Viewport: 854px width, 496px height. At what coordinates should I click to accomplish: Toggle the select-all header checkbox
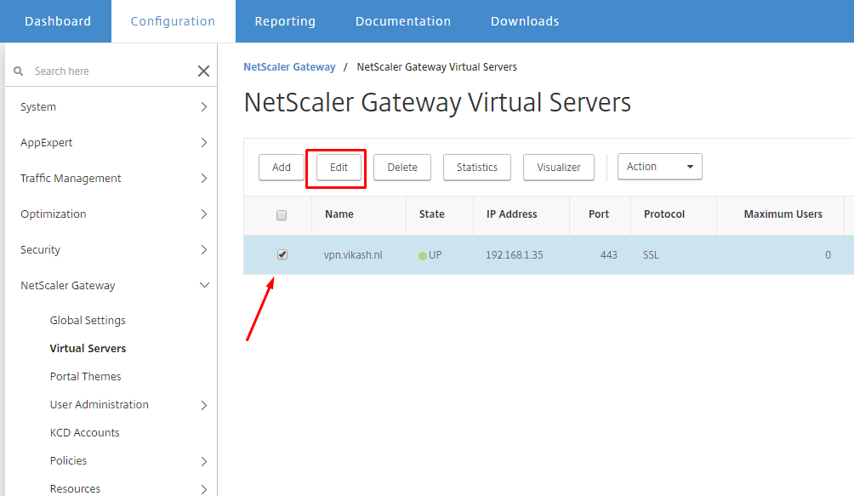click(282, 215)
